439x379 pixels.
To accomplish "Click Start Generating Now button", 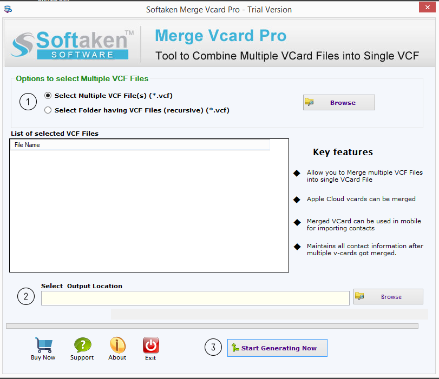I will point(277,348).
